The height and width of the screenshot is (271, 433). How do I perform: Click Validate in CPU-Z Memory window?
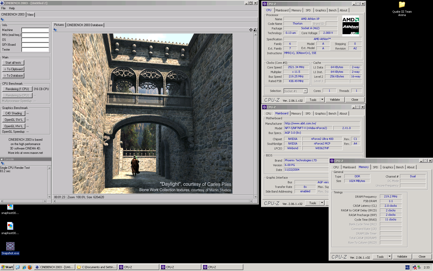click(402, 257)
